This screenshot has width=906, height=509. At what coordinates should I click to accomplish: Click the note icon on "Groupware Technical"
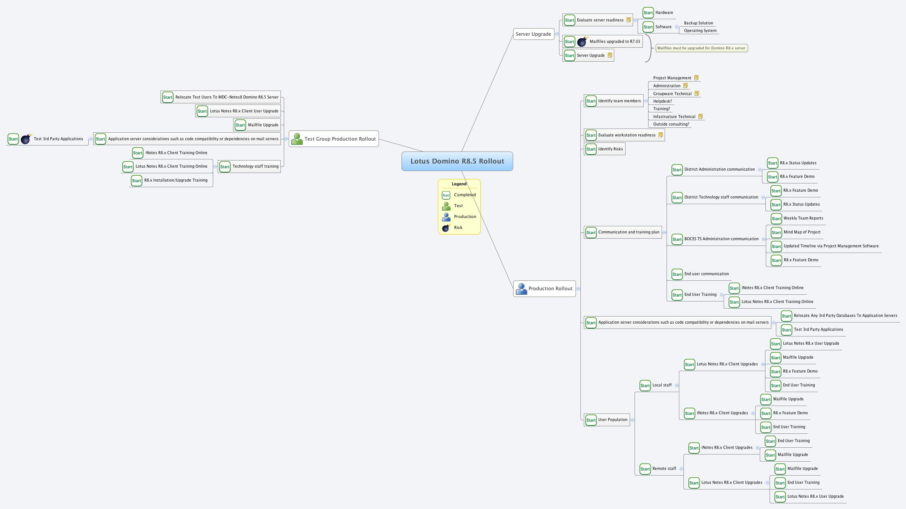coord(697,93)
